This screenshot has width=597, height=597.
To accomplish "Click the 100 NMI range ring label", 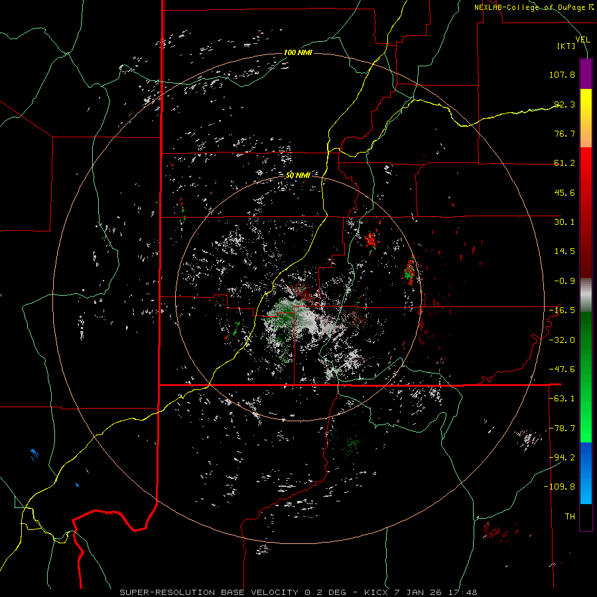I will click(x=298, y=52).
